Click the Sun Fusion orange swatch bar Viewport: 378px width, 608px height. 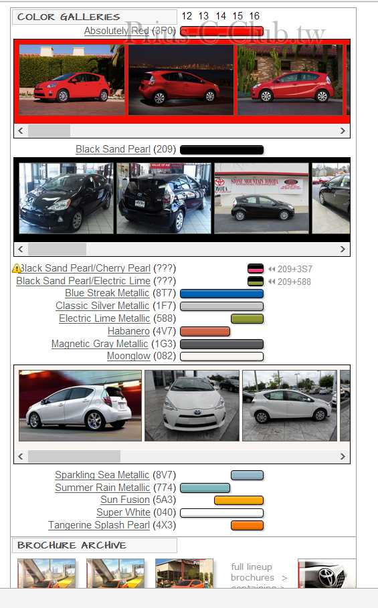(x=239, y=500)
